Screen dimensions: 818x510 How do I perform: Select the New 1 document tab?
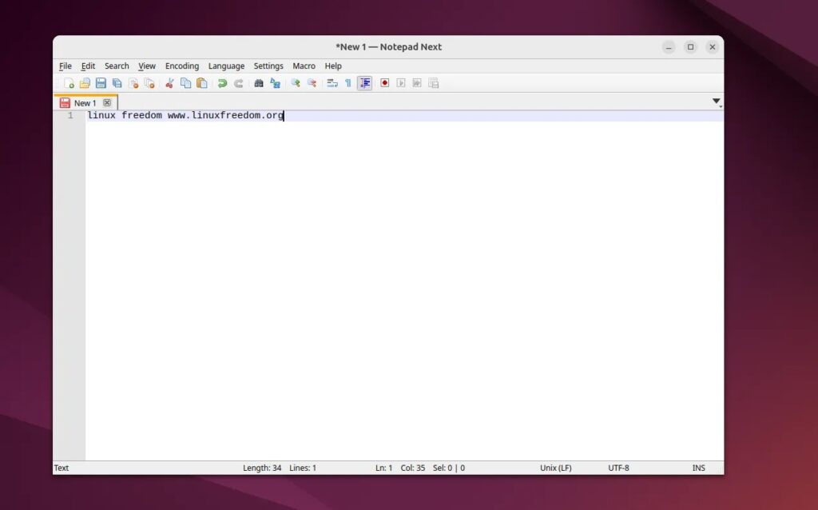tap(84, 103)
